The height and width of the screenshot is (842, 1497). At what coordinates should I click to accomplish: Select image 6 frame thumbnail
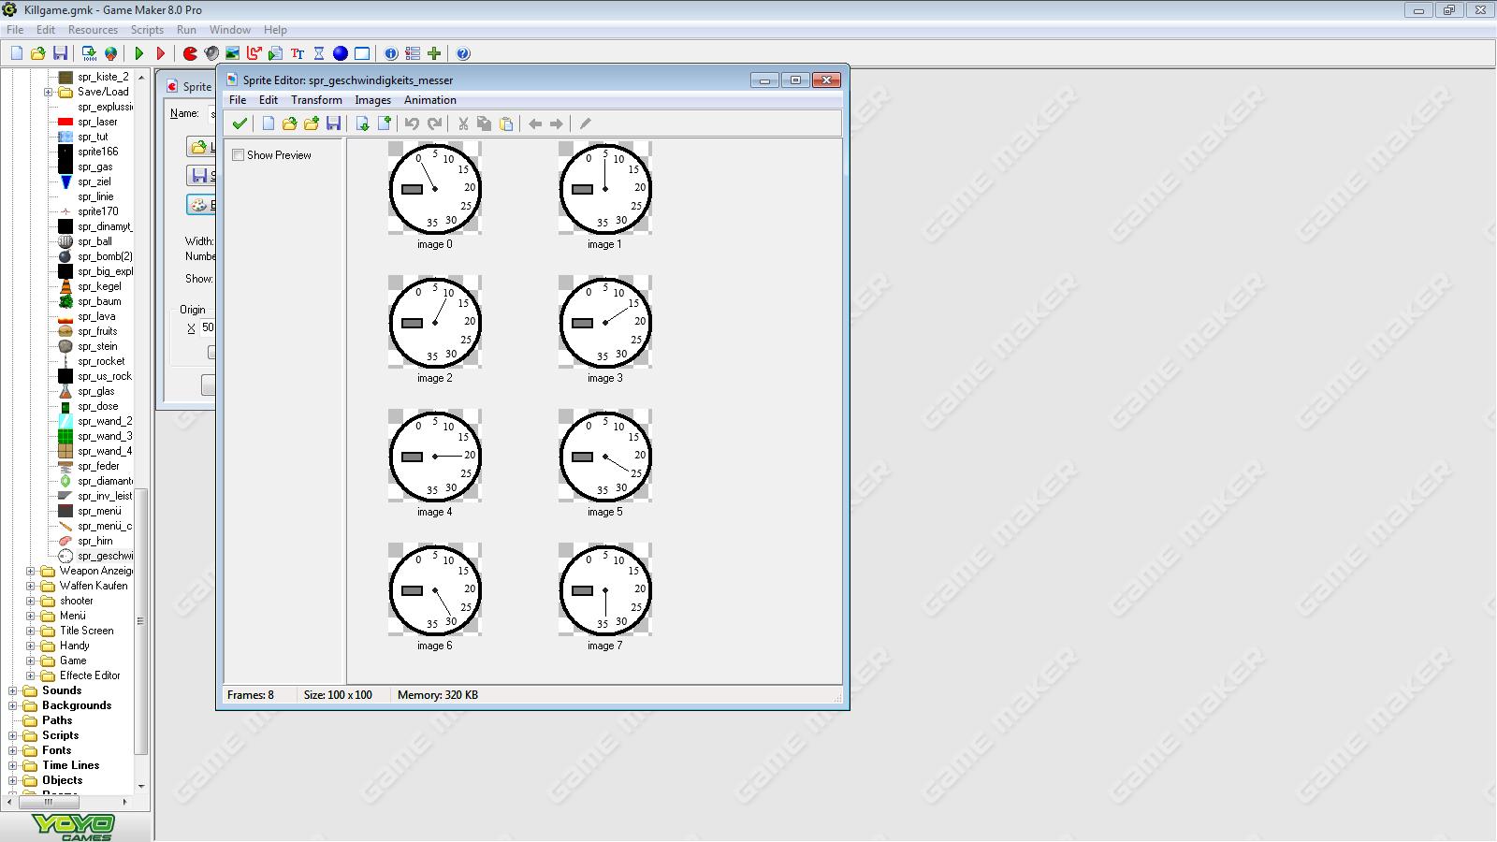click(435, 589)
